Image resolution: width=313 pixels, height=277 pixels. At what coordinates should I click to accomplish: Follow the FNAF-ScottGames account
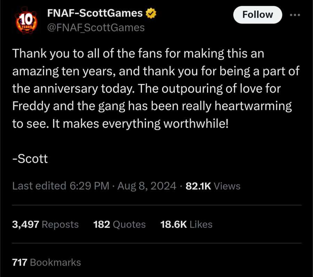(257, 15)
